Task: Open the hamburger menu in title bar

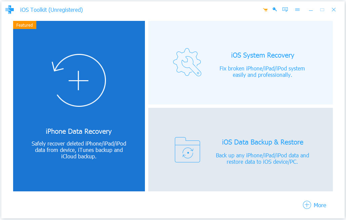Action: click(297, 10)
